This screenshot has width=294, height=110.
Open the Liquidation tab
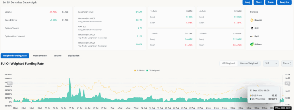click(x=74, y=56)
